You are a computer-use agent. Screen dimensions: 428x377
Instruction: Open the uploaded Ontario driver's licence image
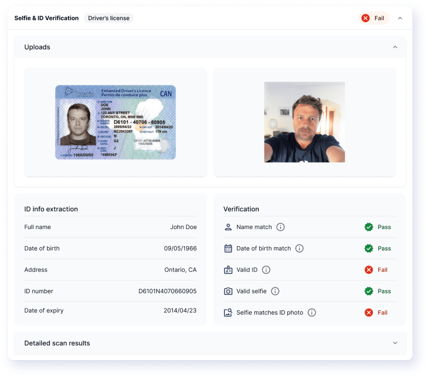coord(115,122)
